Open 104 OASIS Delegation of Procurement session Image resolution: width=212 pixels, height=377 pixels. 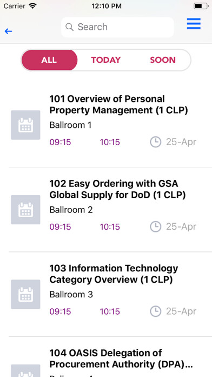pyautogui.click(x=121, y=359)
